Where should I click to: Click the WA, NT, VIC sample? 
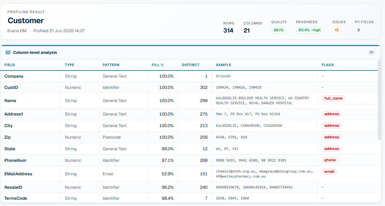point(227,149)
